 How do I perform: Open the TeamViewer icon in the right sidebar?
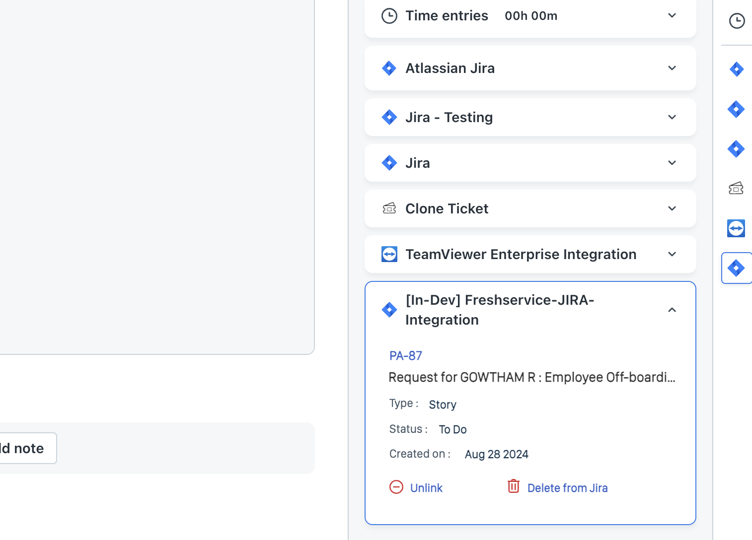[x=736, y=228]
